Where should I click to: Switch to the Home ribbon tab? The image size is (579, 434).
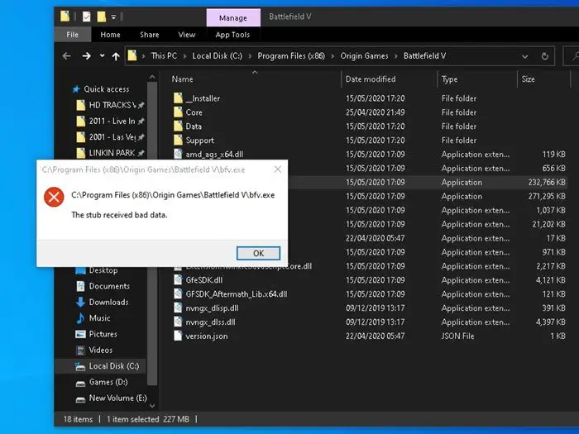pos(110,35)
